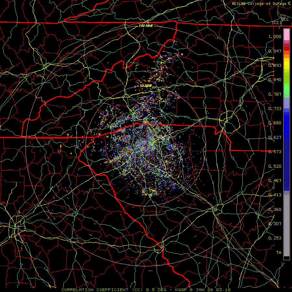Pick the red segment of the color bar
292x292 pixels.
point(286,49)
